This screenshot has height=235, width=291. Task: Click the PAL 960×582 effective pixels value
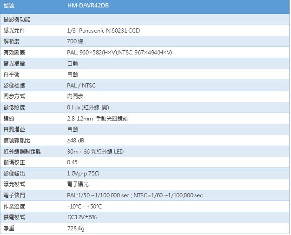pos(119,52)
